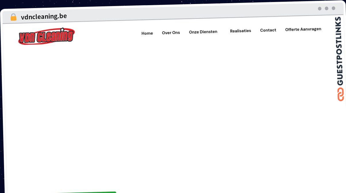Click the vdncleaning.be address text

(x=44, y=16)
